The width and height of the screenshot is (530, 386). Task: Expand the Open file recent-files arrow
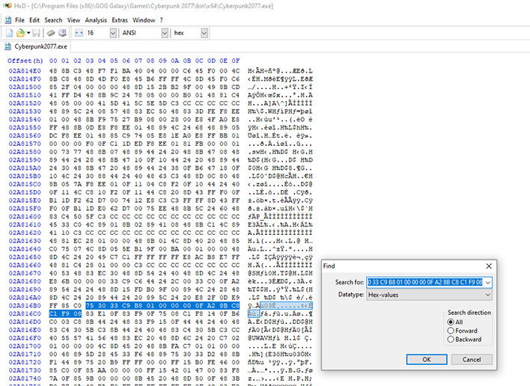point(28,33)
